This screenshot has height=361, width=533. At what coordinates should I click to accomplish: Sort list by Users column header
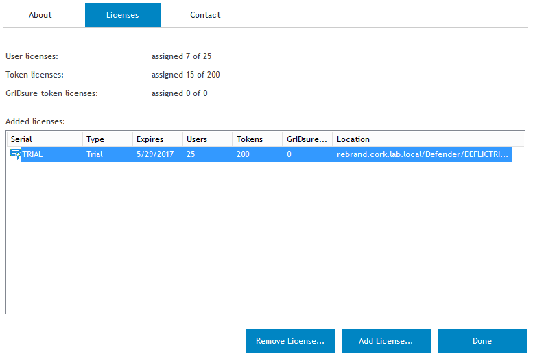pos(207,139)
